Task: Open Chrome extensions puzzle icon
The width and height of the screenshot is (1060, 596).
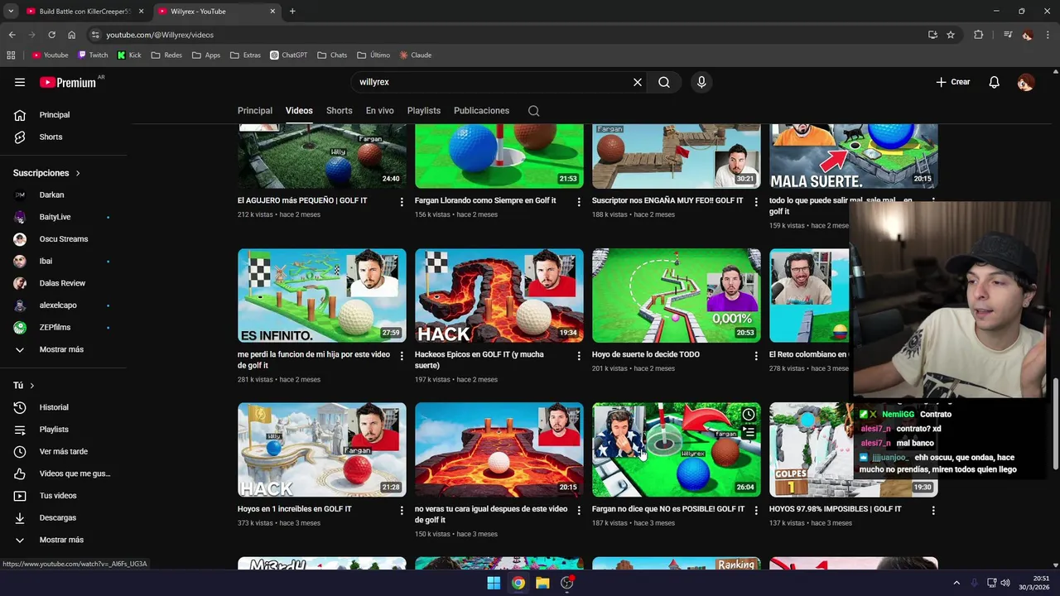Action: coord(979,35)
